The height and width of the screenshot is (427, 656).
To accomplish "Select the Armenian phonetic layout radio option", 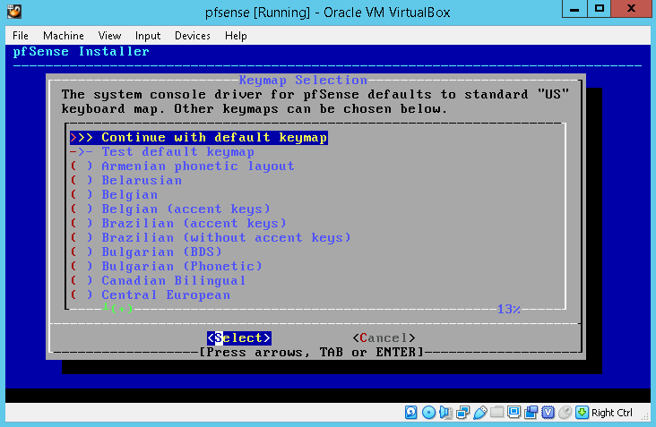I will 197,166.
